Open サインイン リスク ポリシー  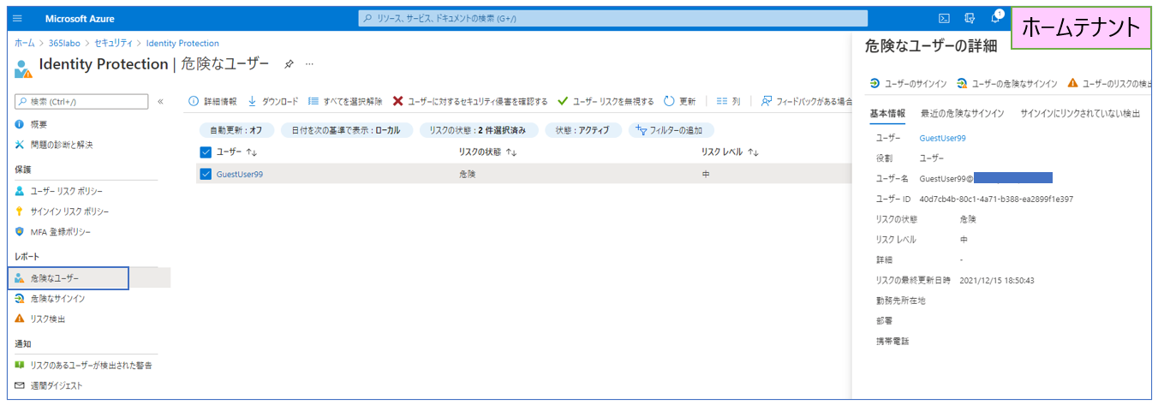(69, 211)
